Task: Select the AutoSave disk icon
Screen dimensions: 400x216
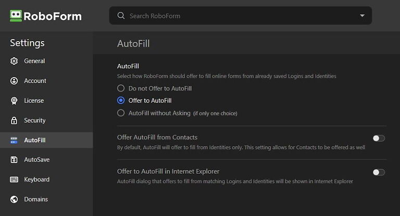Action: pyautogui.click(x=14, y=160)
